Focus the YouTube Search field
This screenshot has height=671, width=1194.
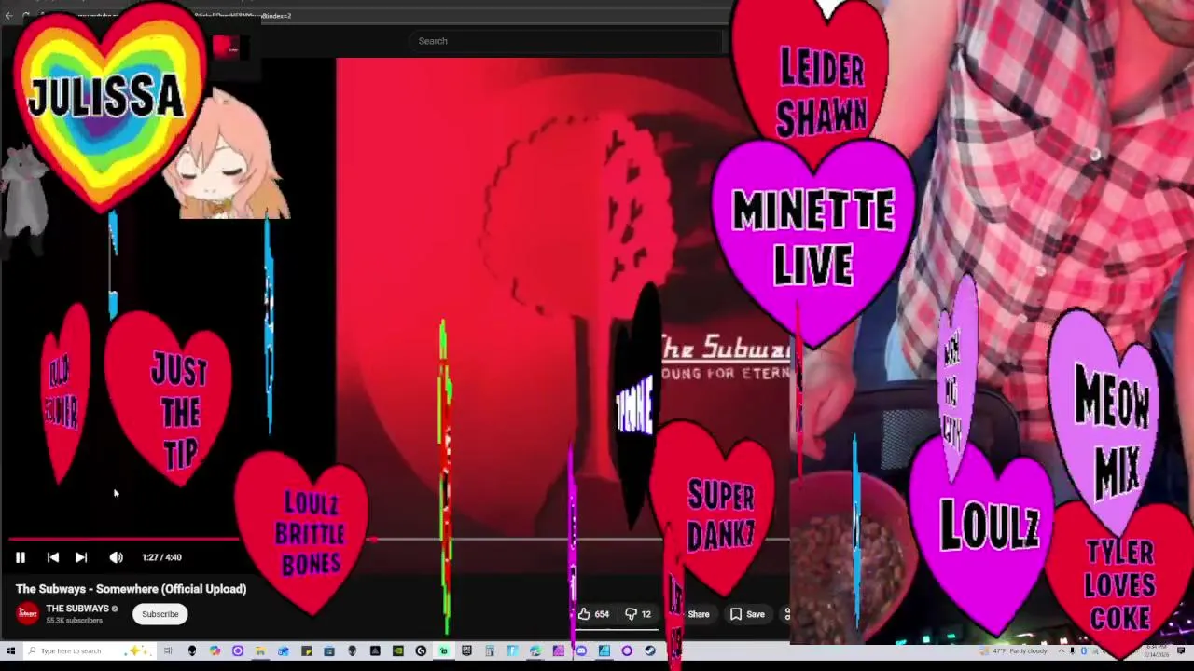(564, 41)
